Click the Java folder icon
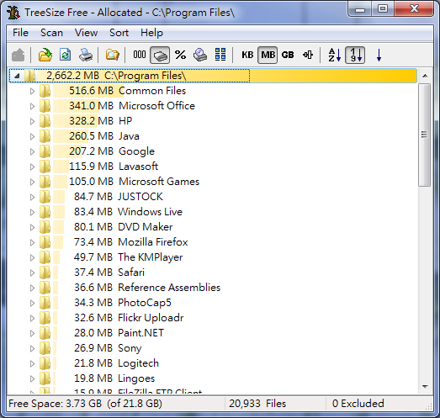Image resolution: width=440 pixels, height=418 pixels. coord(45,136)
